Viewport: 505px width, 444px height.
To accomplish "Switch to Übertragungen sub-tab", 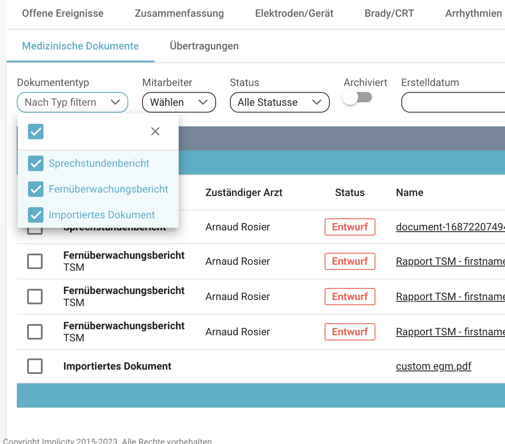I will click(204, 46).
